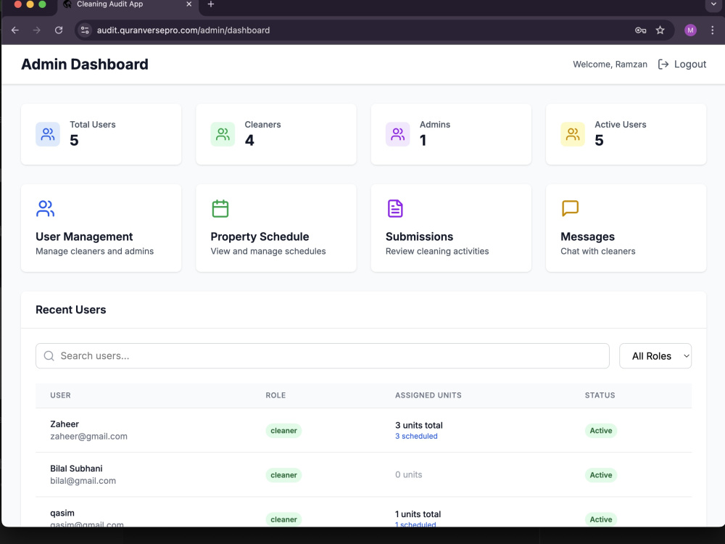Open User Management card title
Image resolution: width=725 pixels, height=544 pixels.
(x=84, y=236)
